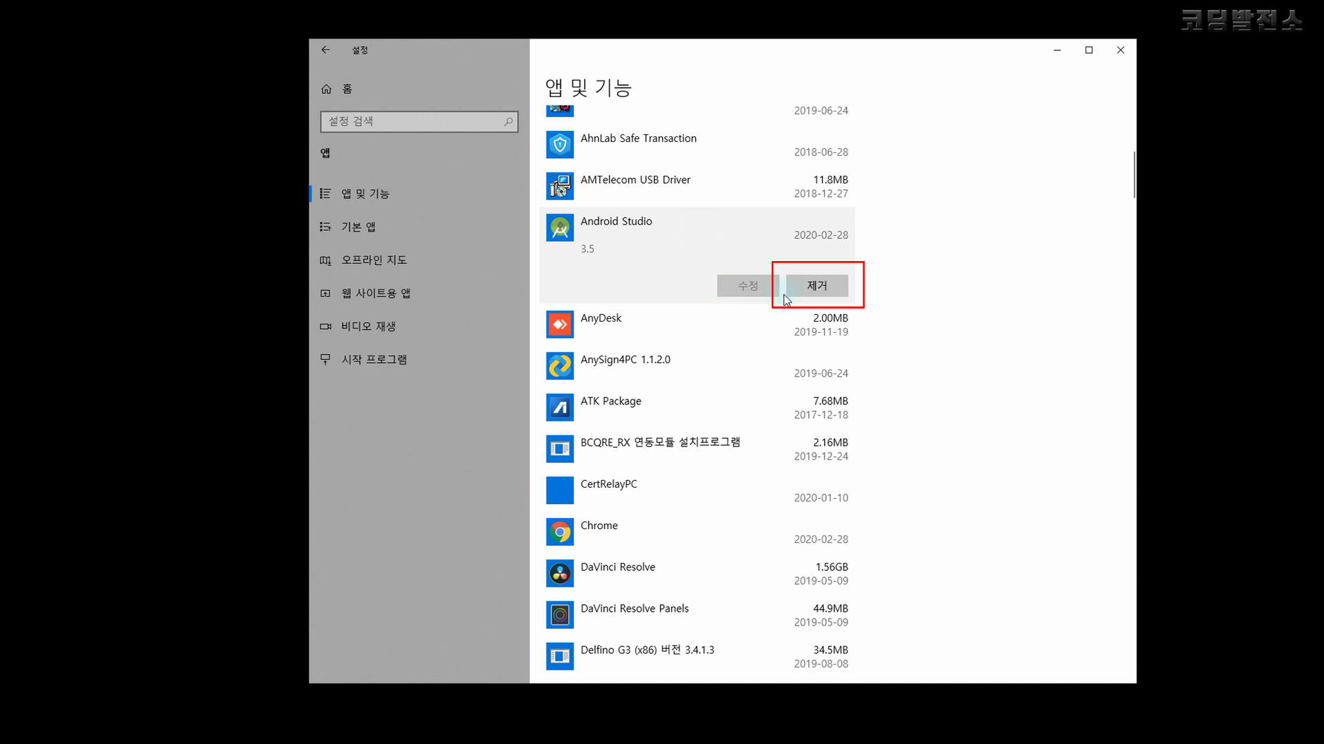Viewport: 1324px width, 744px height.
Task: Click the AnySign4PC app icon
Action: click(x=559, y=366)
